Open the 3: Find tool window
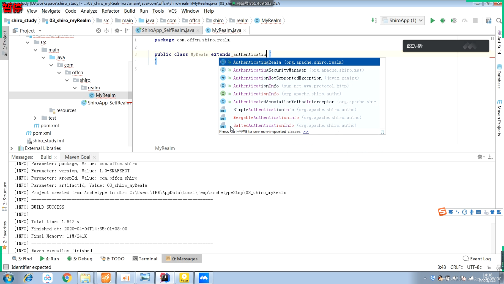 pos(22,259)
